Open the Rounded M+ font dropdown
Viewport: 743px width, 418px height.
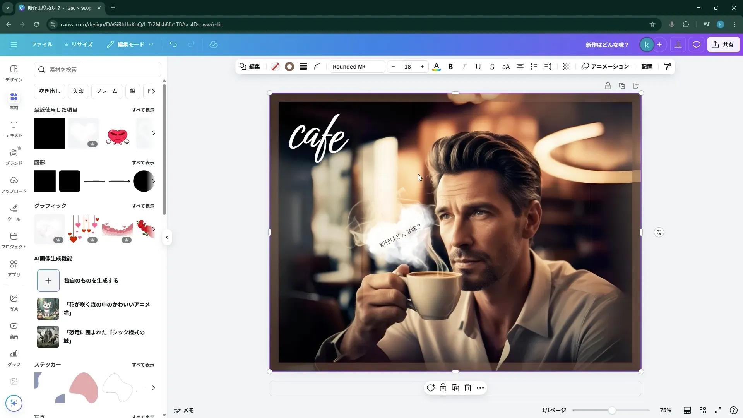pos(357,67)
